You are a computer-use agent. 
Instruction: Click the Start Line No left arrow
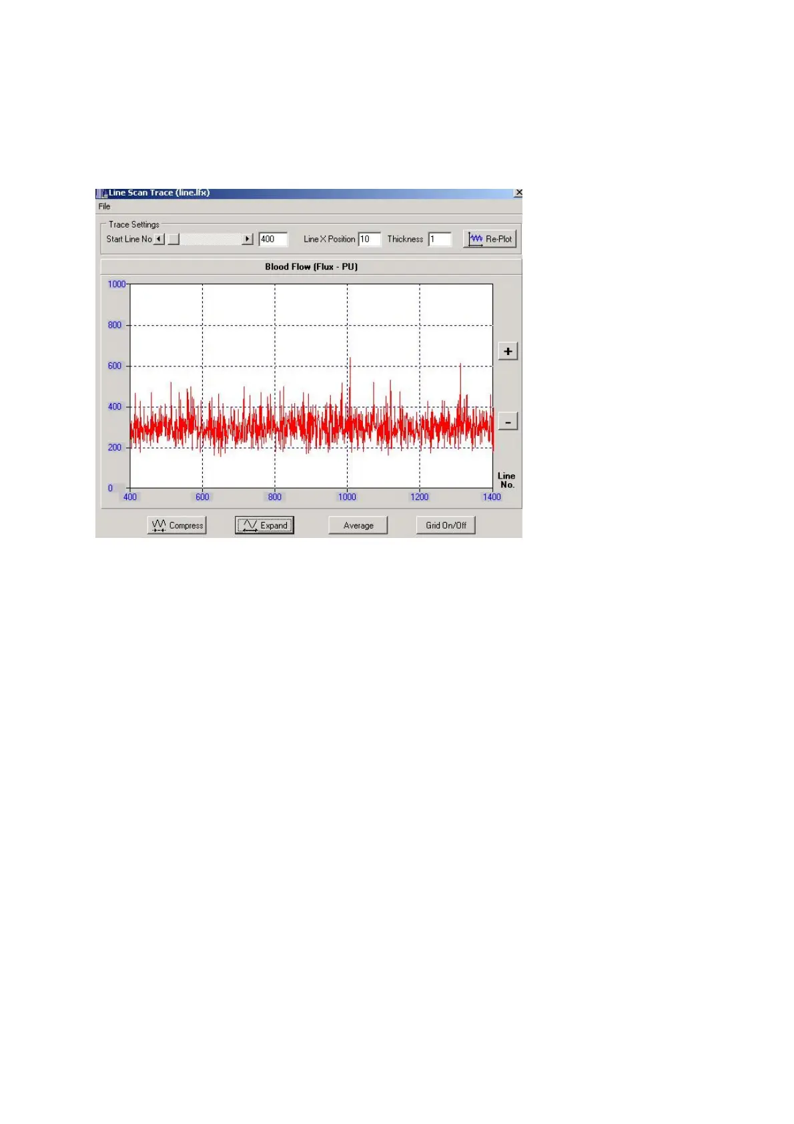(159, 239)
